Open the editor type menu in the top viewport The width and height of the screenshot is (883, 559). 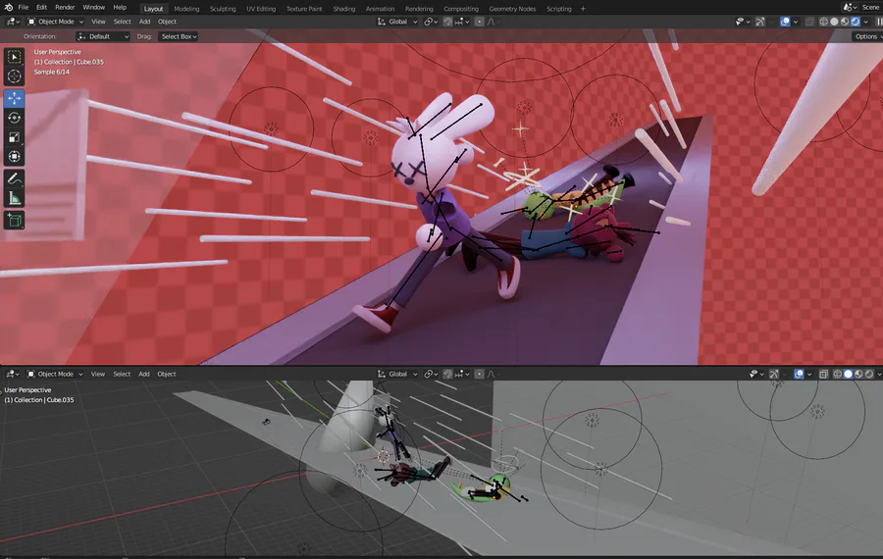(x=13, y=22)
